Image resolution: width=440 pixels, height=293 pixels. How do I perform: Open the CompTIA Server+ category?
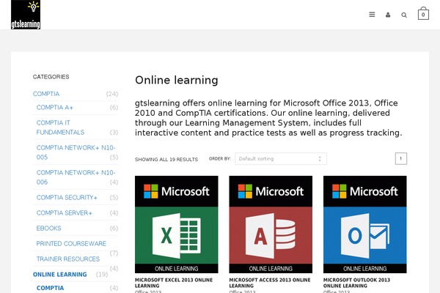65,213
